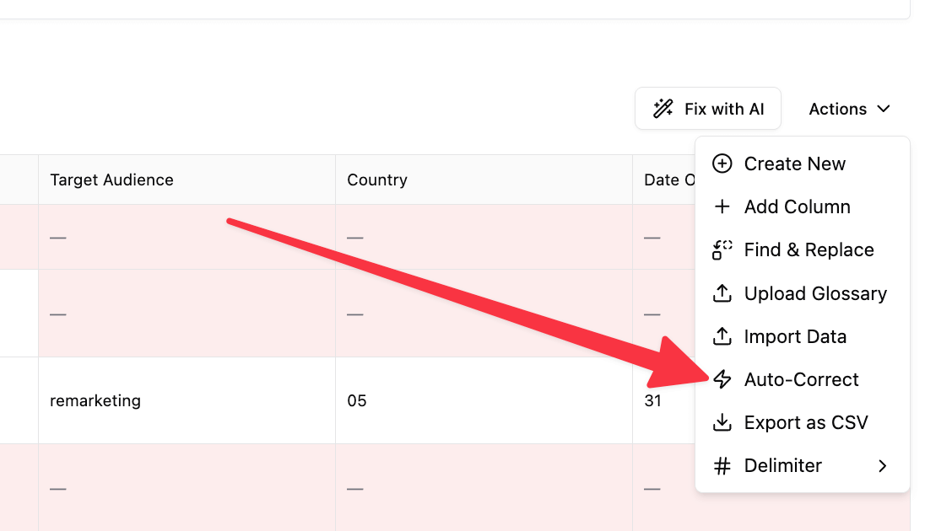Click the lightning bolt Auto-Correct icon
The height and width of the screenshot is (531, 952).
coord(722,379)
